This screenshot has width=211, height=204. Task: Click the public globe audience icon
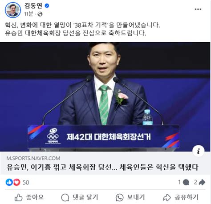pos(40,14)
